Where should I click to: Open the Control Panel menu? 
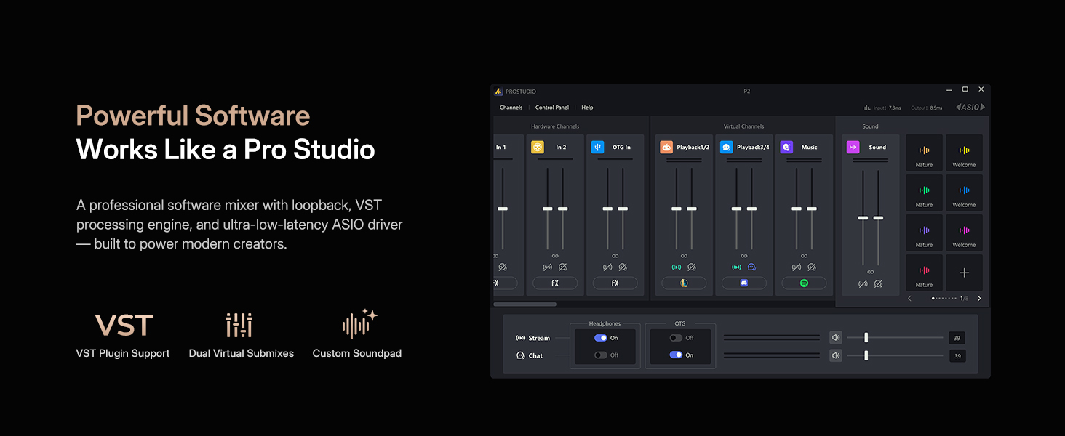point(552,108)
